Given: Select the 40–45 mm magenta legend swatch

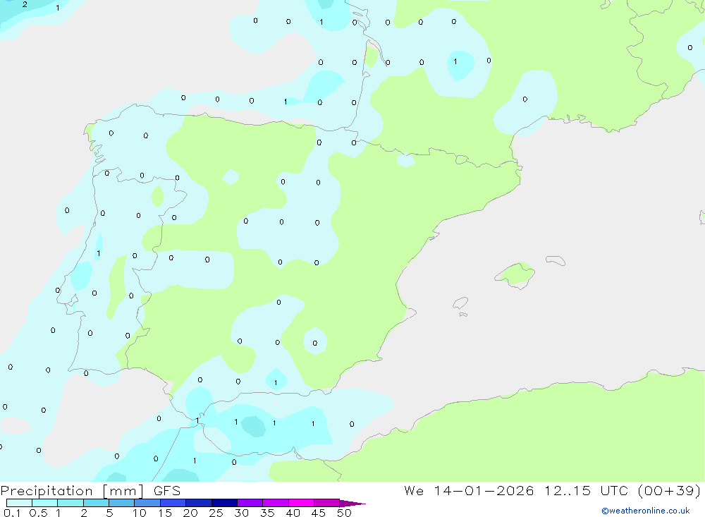Looking at the screenshot, I should click(x=301, y=503).
